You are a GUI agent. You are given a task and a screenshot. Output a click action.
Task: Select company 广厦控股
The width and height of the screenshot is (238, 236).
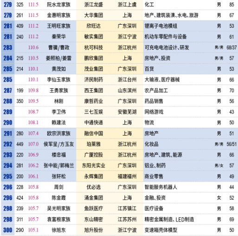click(x=94, y=155)
